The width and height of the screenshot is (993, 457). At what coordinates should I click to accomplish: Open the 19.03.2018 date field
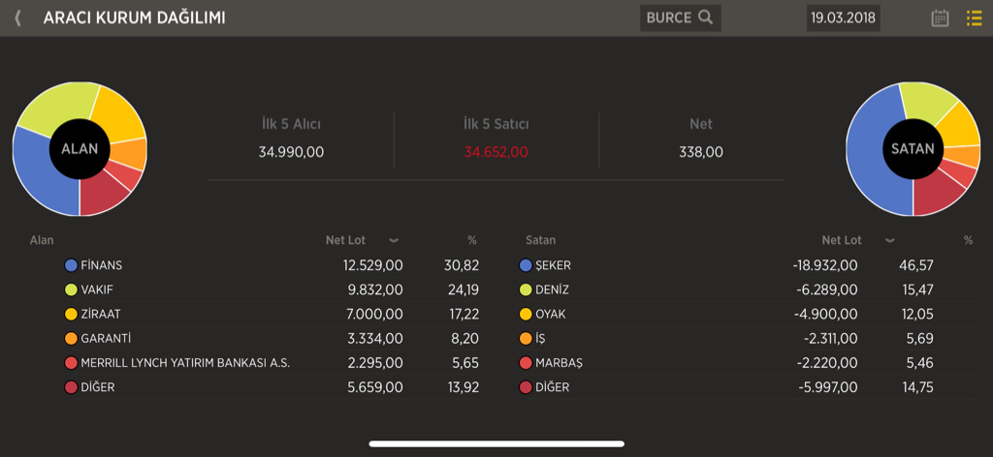click(844, 17)
